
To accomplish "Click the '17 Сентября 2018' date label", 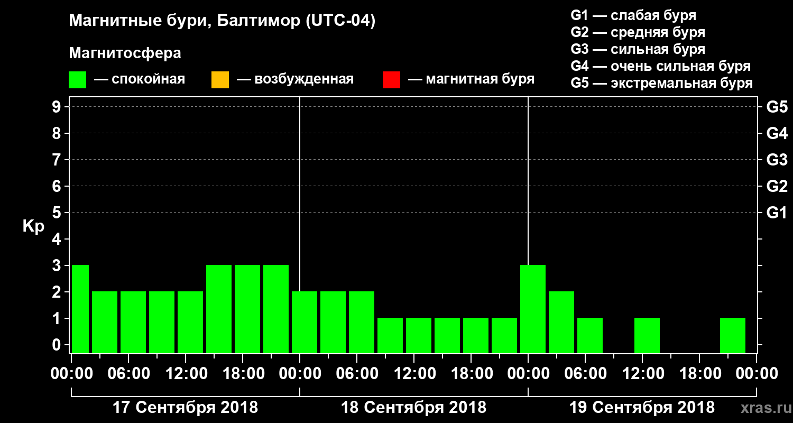I will point(186,408).
